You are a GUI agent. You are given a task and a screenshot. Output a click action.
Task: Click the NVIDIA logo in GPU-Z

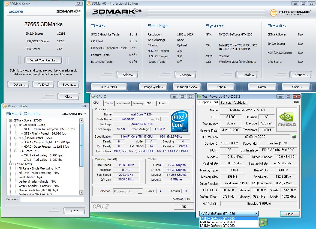[287, 120]
